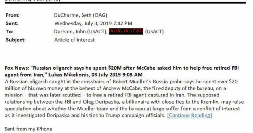Click the To: field label
The height and width of the screenshot is (133, 253).
10,32
